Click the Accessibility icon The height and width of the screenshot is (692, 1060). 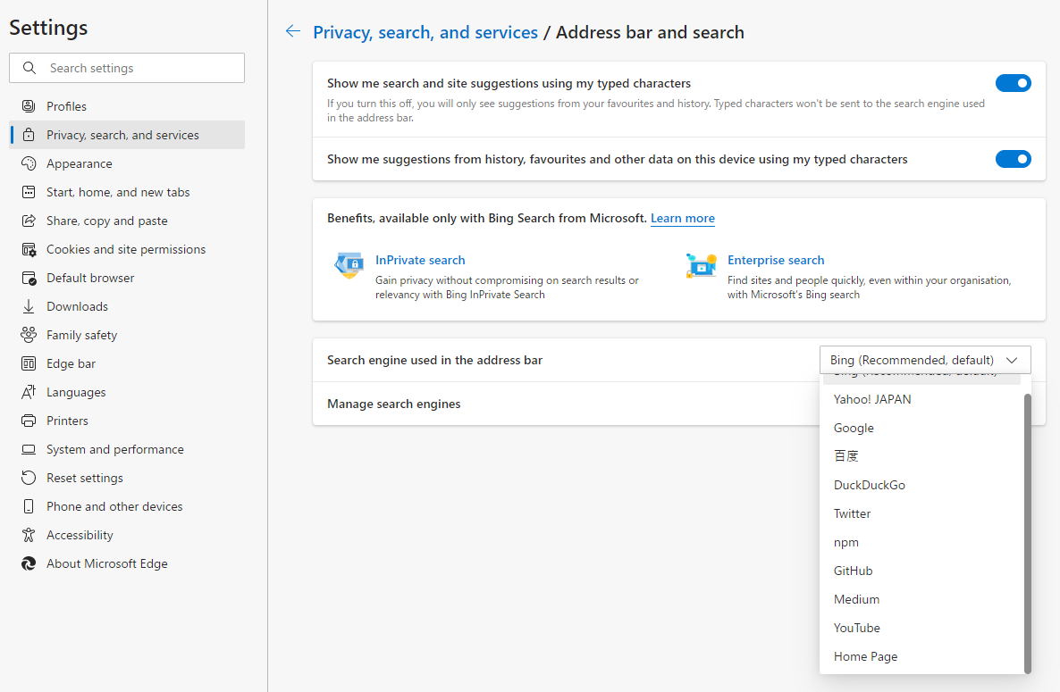coord(29,536)
